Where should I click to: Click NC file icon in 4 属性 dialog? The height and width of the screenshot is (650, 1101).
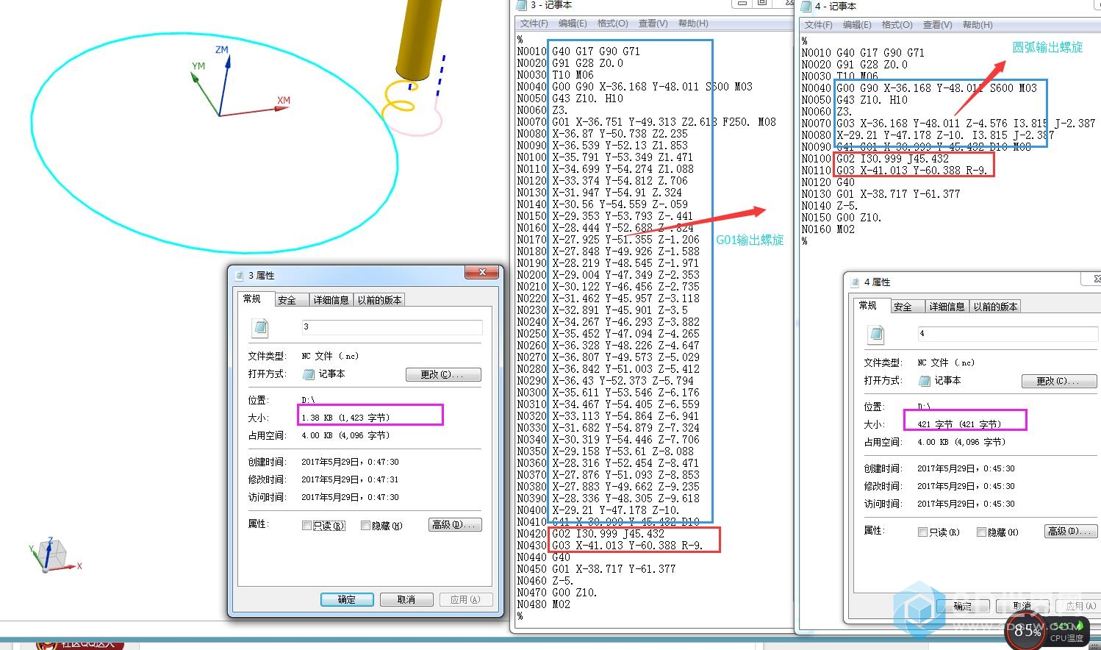(x=876, y=334)
